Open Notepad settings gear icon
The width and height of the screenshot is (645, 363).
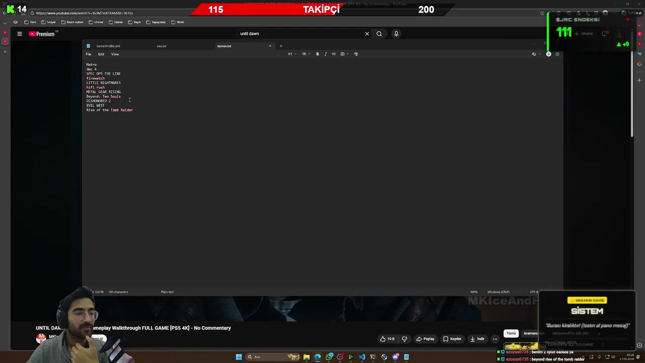coord(557,54)
